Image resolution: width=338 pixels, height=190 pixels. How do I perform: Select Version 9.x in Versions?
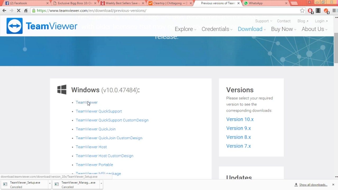pyautogui.click(x=238, y=128)
